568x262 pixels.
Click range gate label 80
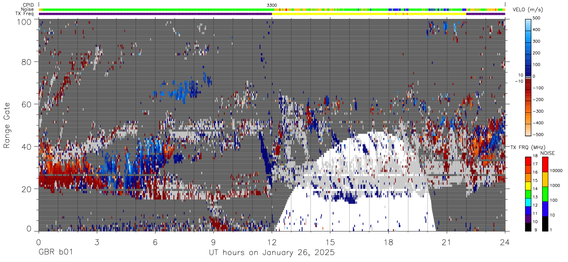(x=26, y=61)
